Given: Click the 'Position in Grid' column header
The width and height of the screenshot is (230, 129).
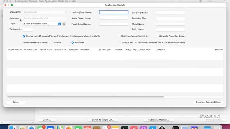Looking at the screenshot, I should coord(46,49).
